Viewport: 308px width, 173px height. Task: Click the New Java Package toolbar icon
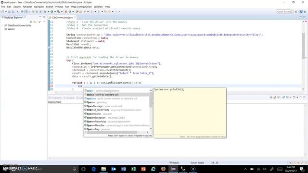point(66,12)
